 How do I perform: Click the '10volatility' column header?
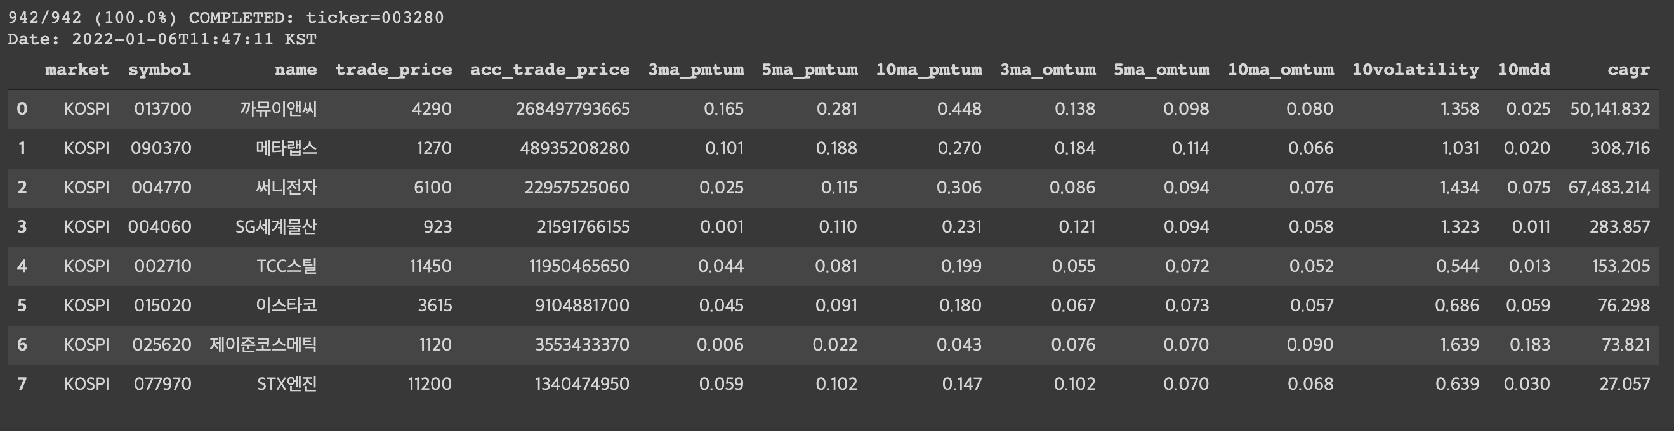[1415, 70]
